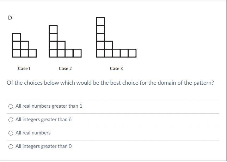The height and width of the screenshot is (162, 227).
Task: Choose the "All integers greater than 6" radio button
Action: tap(11, 120)
